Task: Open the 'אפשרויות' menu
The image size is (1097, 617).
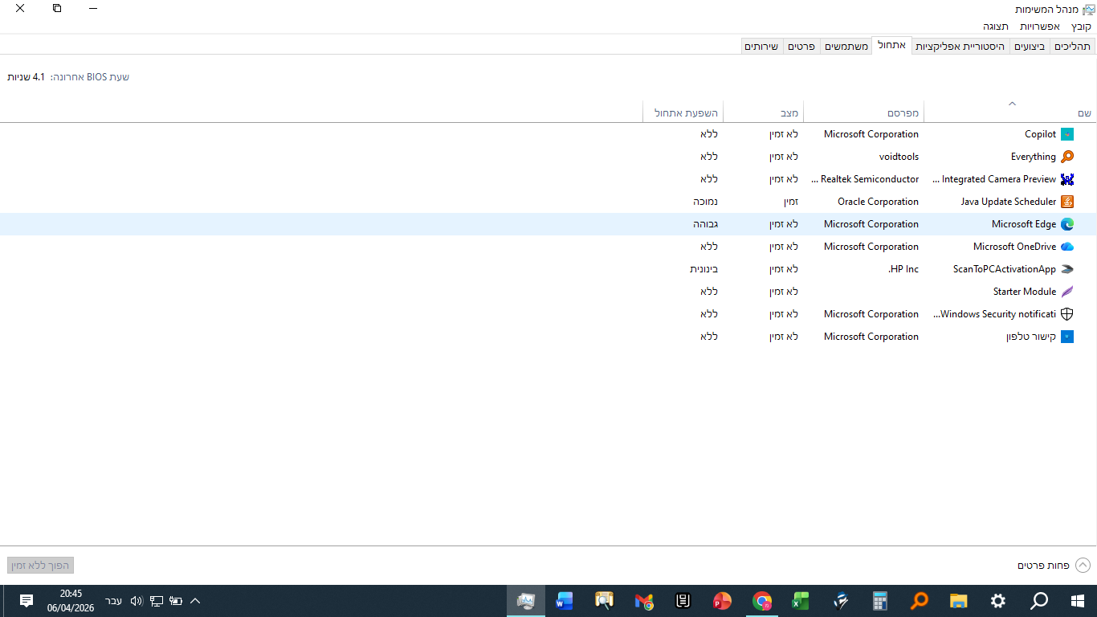Action: point(1040,27)
